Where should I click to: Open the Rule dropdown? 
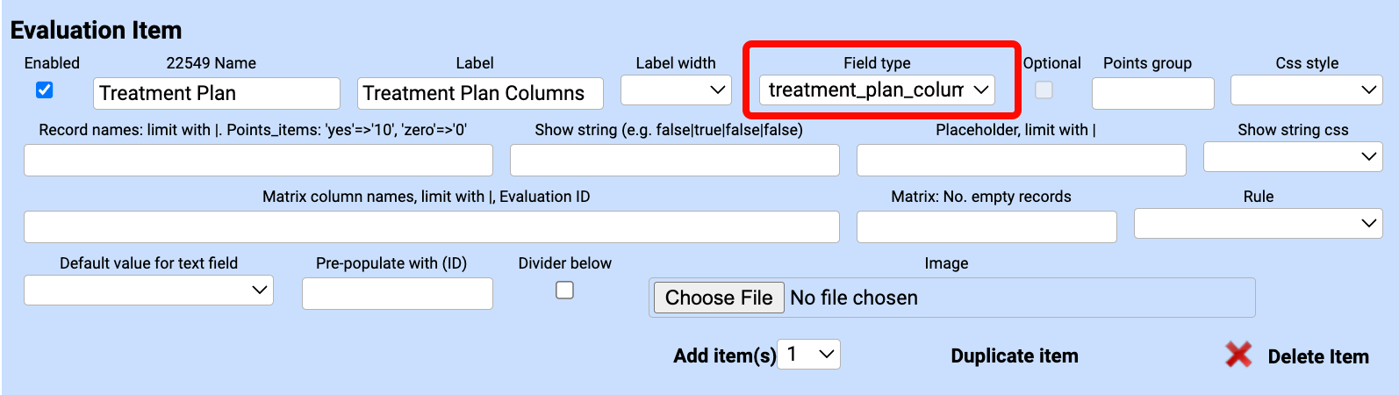coord(1258,223)
